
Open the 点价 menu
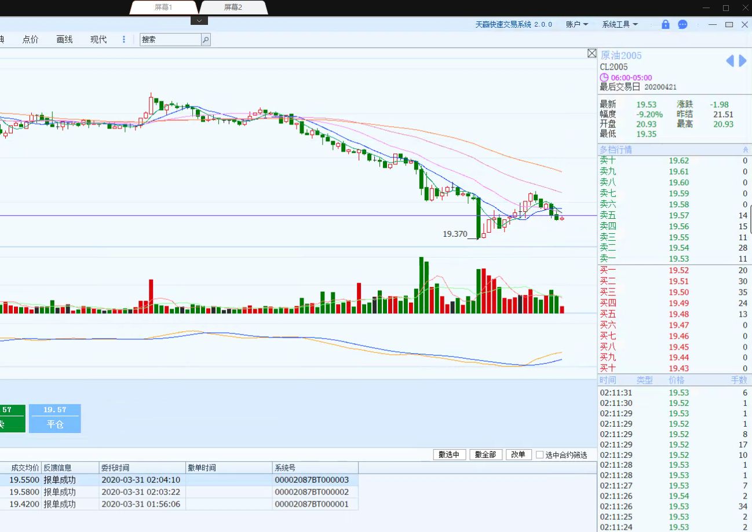click(x=30, y=39)
